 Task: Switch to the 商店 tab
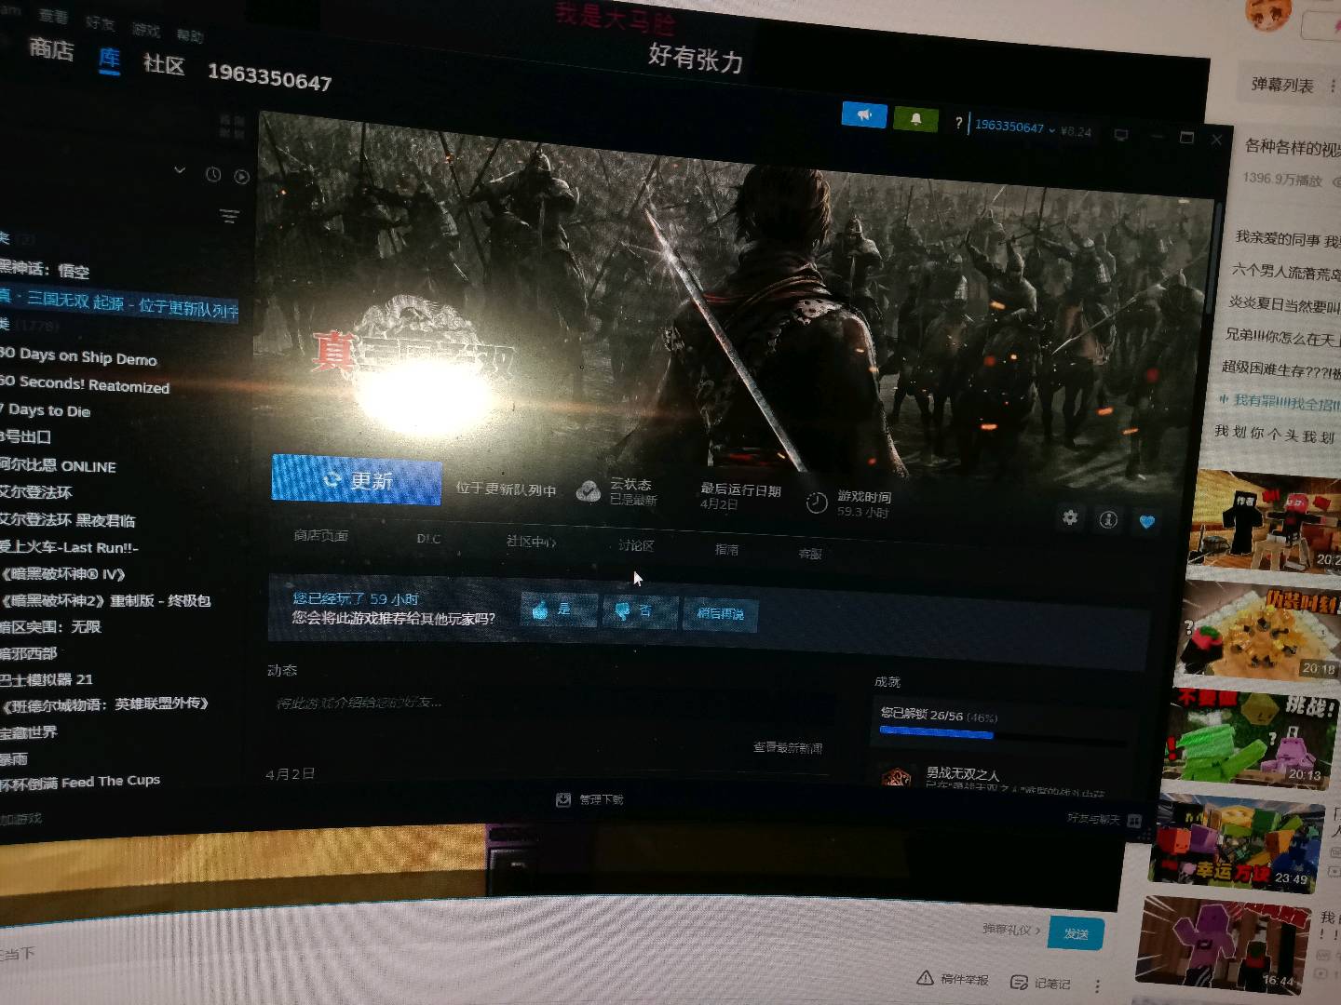(x=50, y=48)
